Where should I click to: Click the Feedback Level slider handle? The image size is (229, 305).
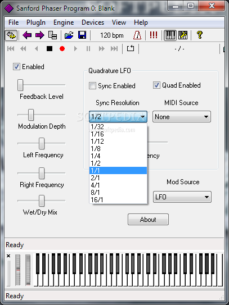(20, 85)
